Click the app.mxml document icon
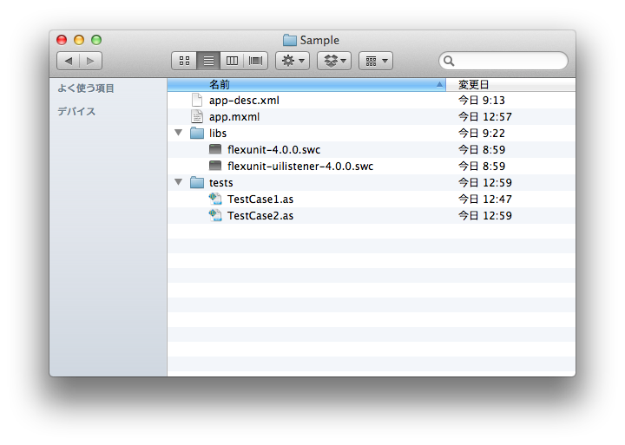625x445 pixels. tap(197, 117)
